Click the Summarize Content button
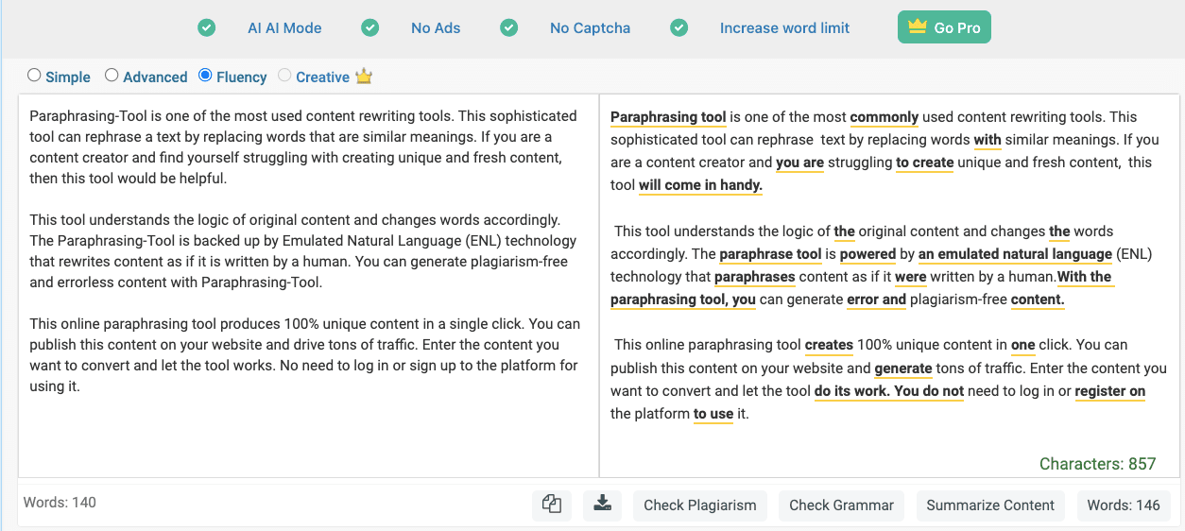 point(990,505)
